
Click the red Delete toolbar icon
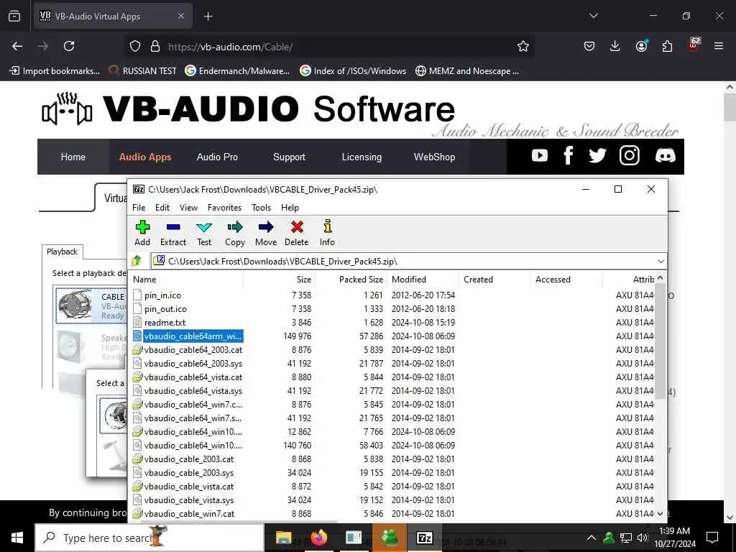point(297,234)
